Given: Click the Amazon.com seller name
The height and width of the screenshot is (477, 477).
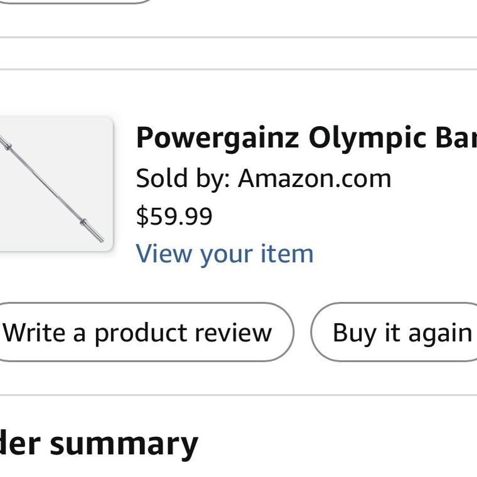Looking at the screenshot, I should click(x=314, y=178).
